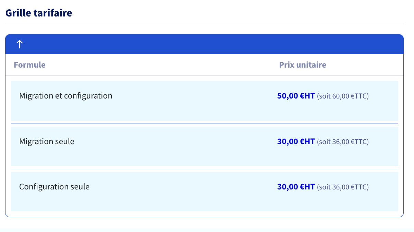Choose the Migration et configuration row
Screen dimensions: 414x232
(204, 101)
